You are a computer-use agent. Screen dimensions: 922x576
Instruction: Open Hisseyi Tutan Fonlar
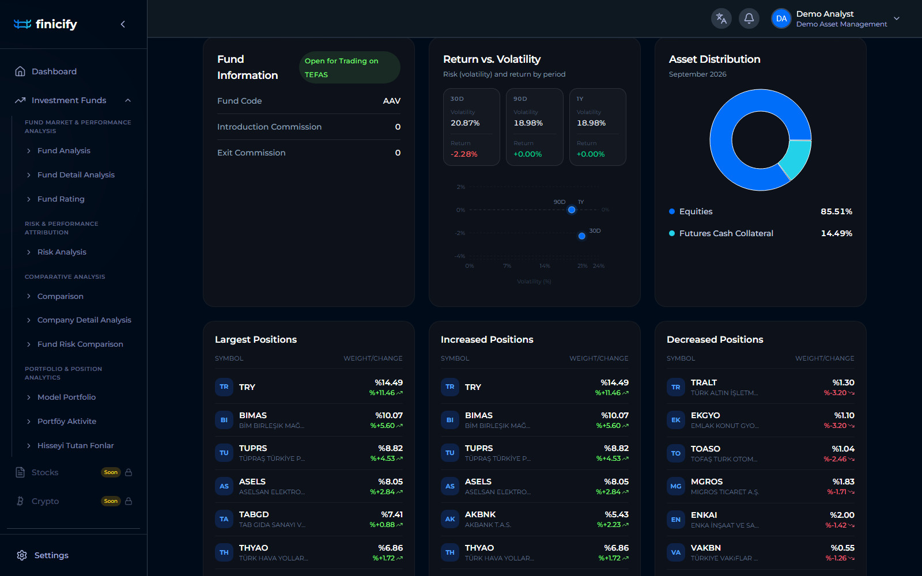pos(75,445)
